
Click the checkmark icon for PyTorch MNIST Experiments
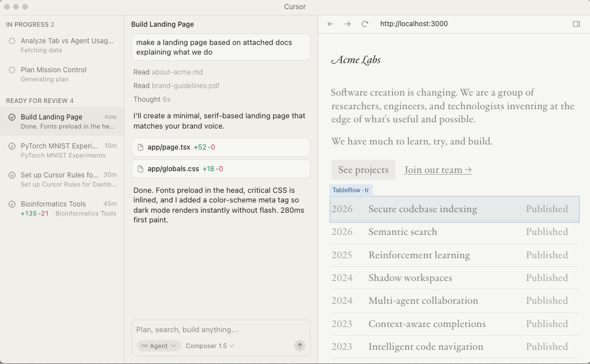pyautogui.click(x=12, y=146)
